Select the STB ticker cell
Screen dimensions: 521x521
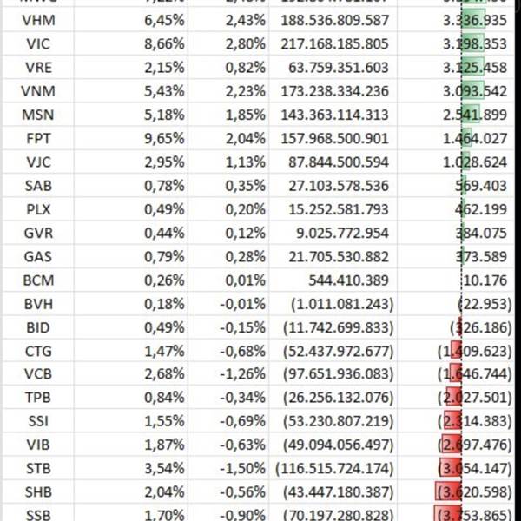[37, 469]
